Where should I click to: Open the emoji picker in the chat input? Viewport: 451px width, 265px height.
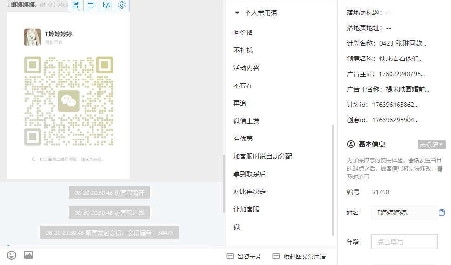12,255
